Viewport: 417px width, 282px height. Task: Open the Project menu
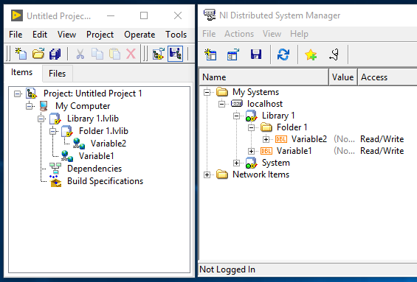tap(100, 35)
